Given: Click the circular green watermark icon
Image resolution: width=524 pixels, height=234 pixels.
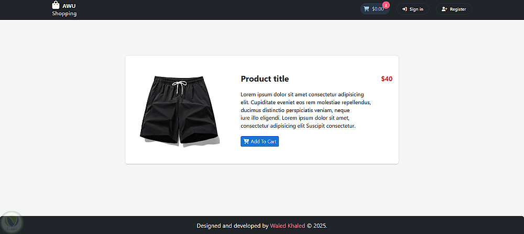Looking at the screenshot, I should click(x=11, y=222).
